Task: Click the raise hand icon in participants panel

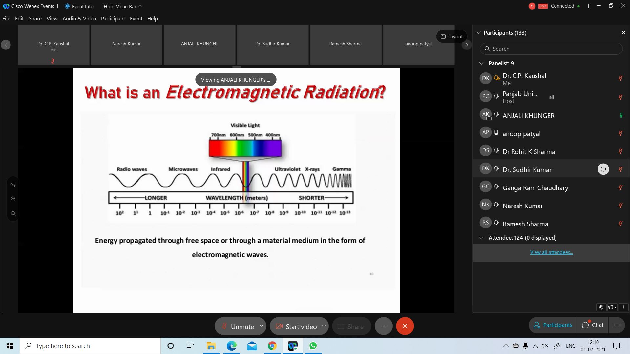Action: [x=601, y=307]
